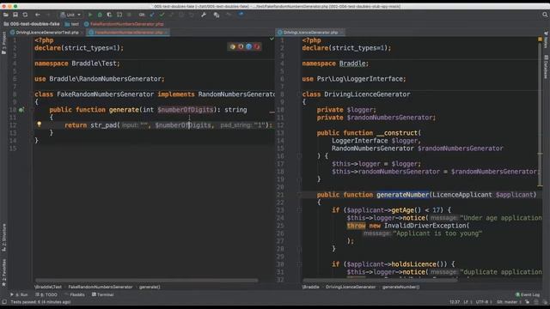Screen dimensions: 550x309
Task: Click the left editor horizontal scrollbar
Action: [x=147, y=281]
